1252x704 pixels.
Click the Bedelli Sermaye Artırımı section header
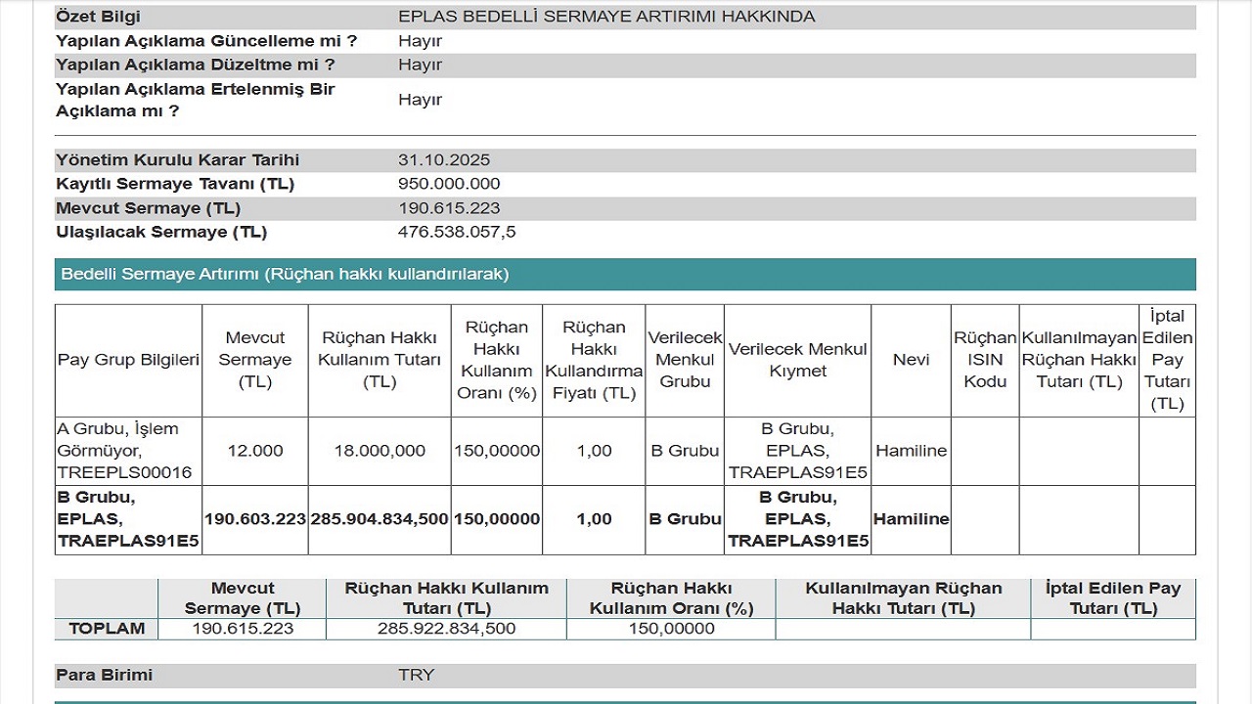coord(285,275)
